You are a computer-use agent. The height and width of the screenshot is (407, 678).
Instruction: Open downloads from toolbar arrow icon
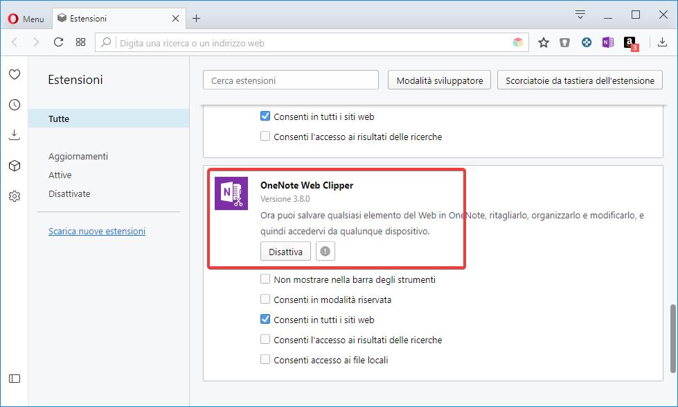(x=662, y=42)
